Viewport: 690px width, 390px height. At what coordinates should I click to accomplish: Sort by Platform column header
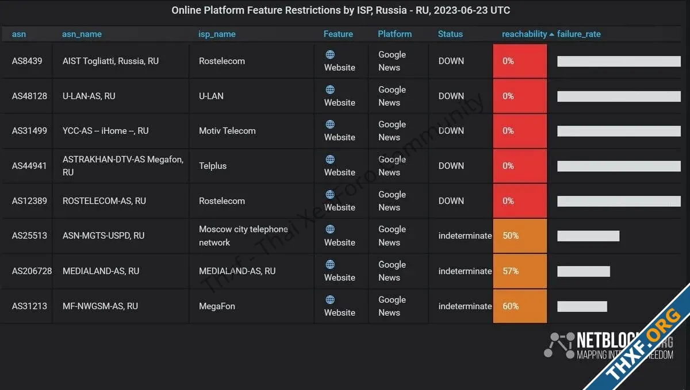pyautogui.click(x=394, y=34)
